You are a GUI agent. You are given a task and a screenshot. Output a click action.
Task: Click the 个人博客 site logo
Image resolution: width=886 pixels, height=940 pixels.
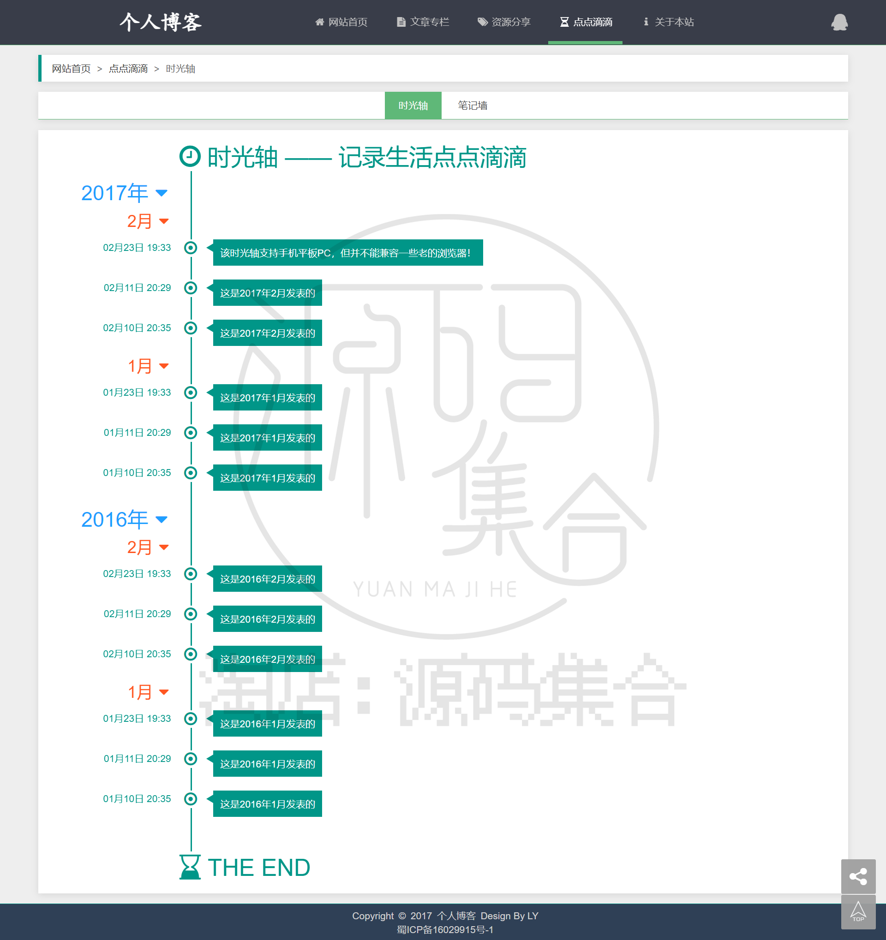click(x=161, y=22)
